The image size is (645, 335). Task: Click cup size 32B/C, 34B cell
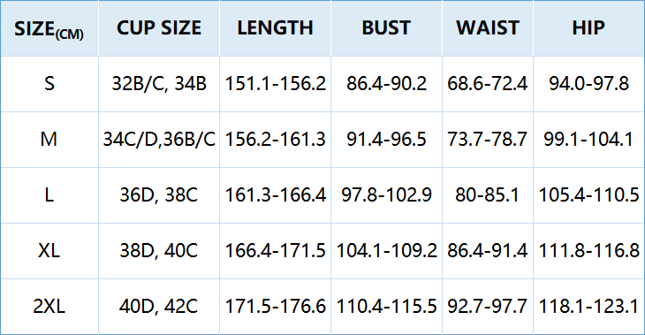[159, 84]
